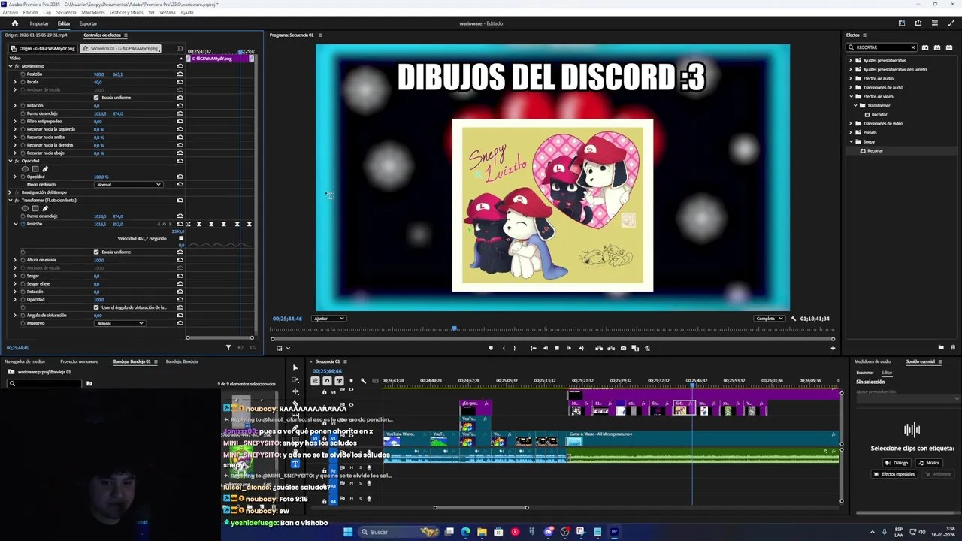The image size is (962, 541).
Task: Expand Efectos de audio folder
Action: click(x=851, y=78)
